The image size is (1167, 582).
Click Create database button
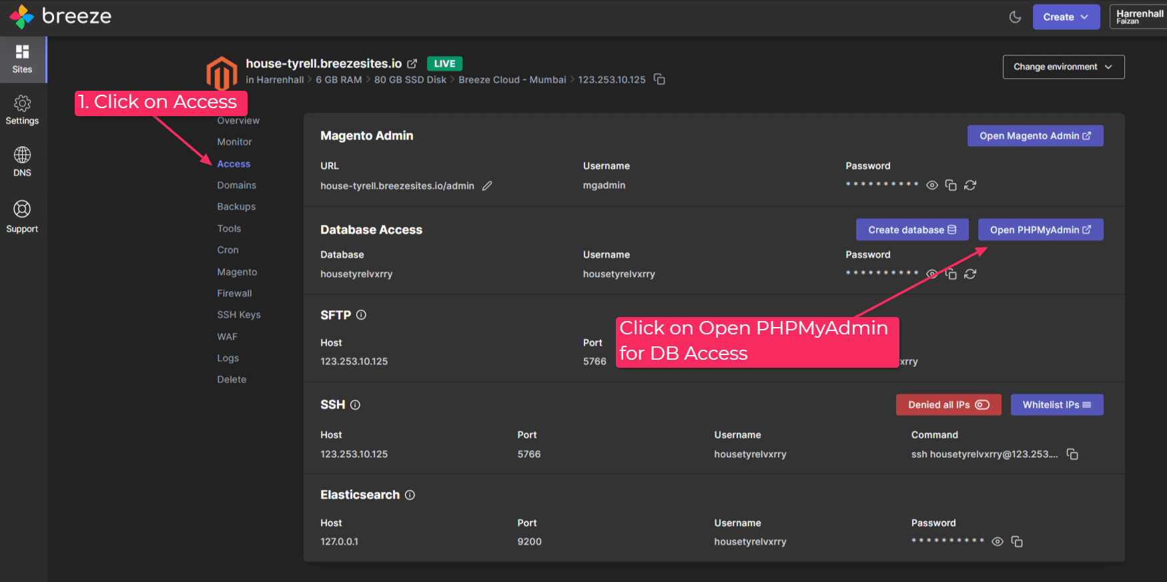click(912, 230)
